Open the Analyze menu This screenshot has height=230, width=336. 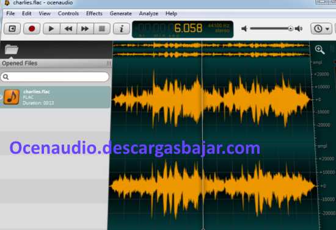(x=148, y=13)
